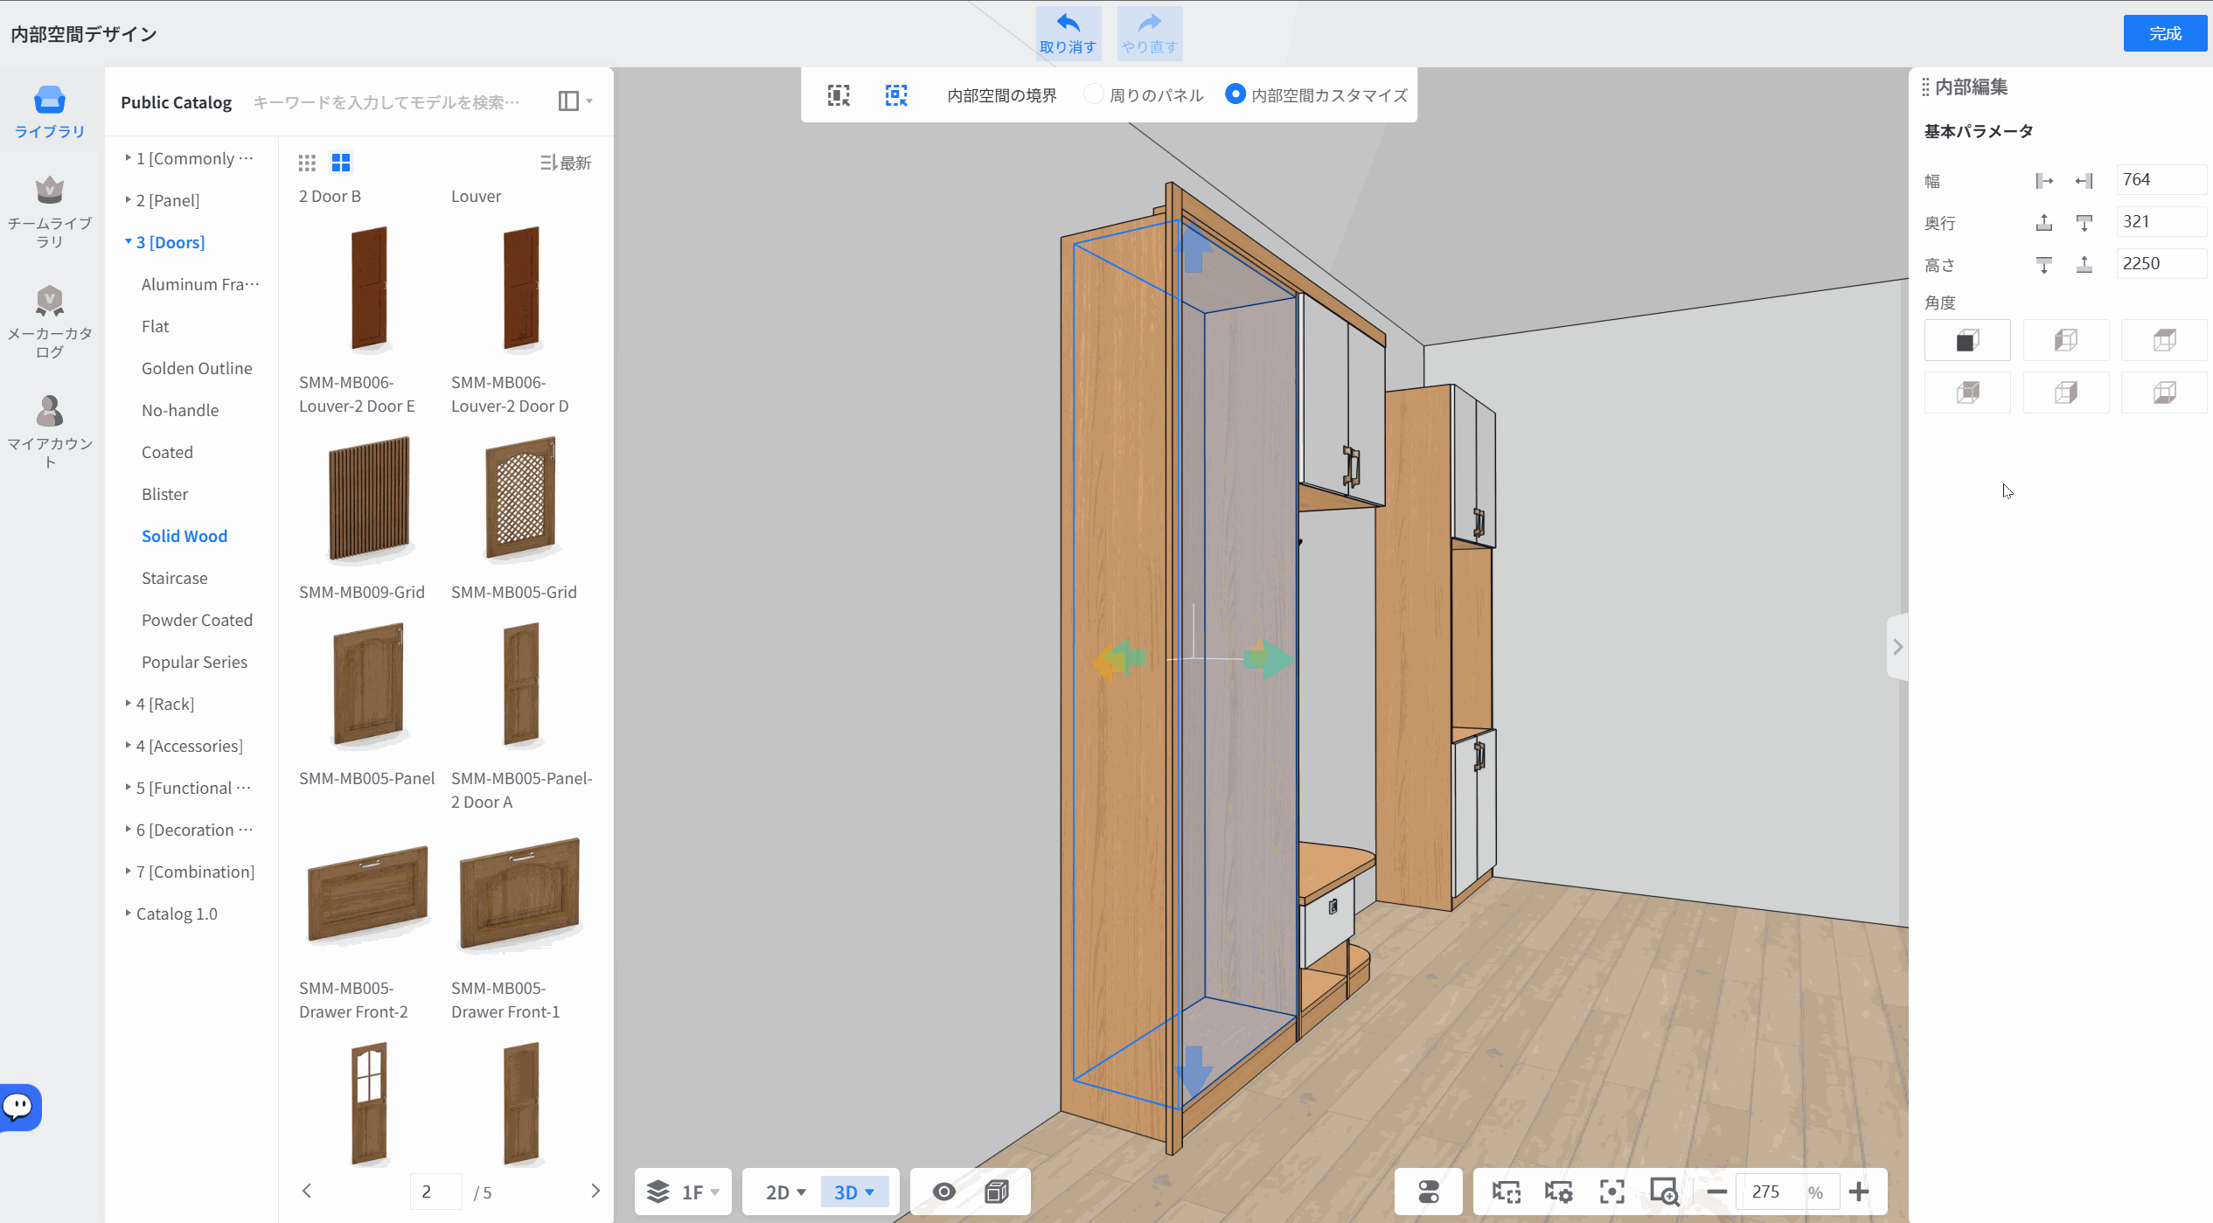Viewport: 2213px width, 1223px height.
Task: Select the Flat door subcategory
Action: 156,326
